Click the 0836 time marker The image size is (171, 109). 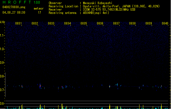(100, 23)
